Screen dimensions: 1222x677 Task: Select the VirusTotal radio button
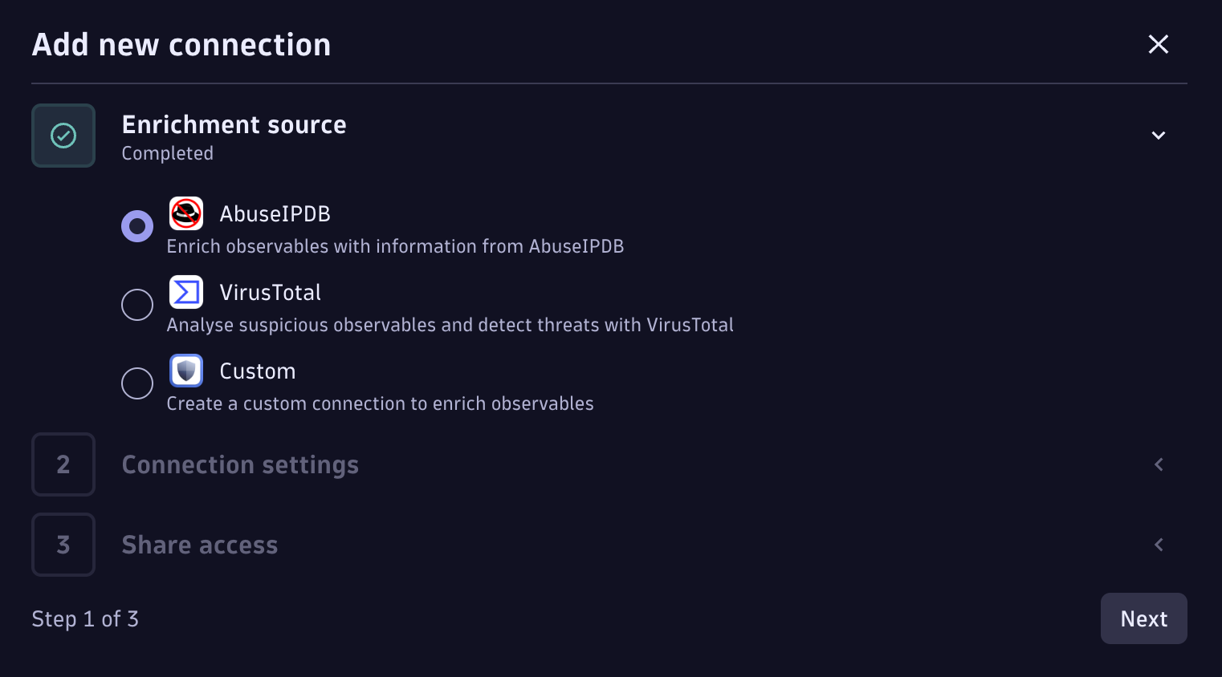click(137, 305)
